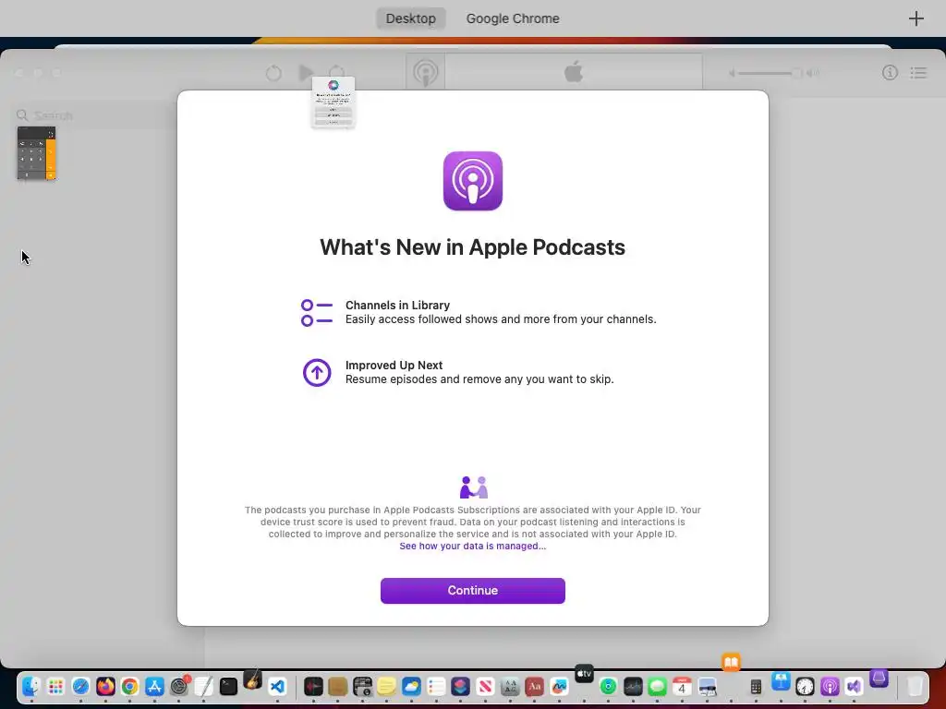Open Reminders from the Dock
The width and height of the screenshot is (946, 709).
pyautogui.click(x=436, y=687)
